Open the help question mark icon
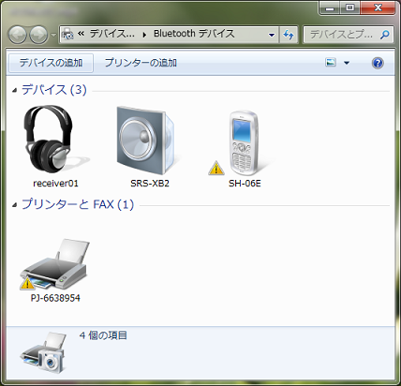401x386 pixels. tap(378, 63)
